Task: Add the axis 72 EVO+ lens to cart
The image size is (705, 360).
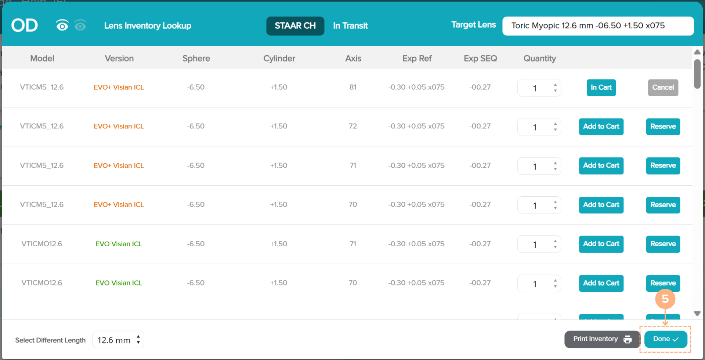Action: [601, 127]
